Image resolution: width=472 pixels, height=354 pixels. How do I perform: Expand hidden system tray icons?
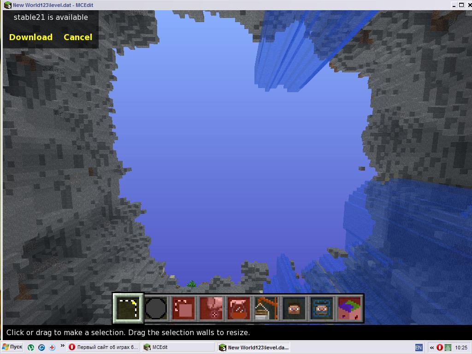pyautogui.click(x=431, y=348)
